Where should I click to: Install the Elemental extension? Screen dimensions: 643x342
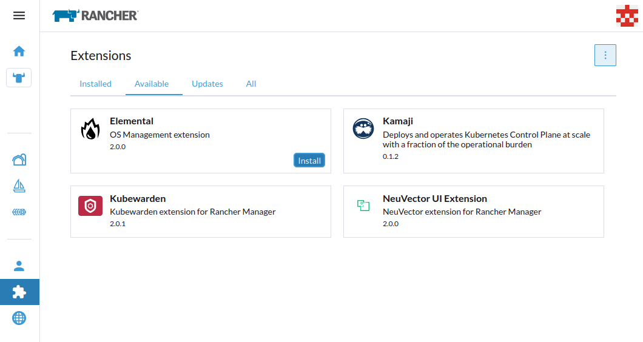click(x=309, y=160)
